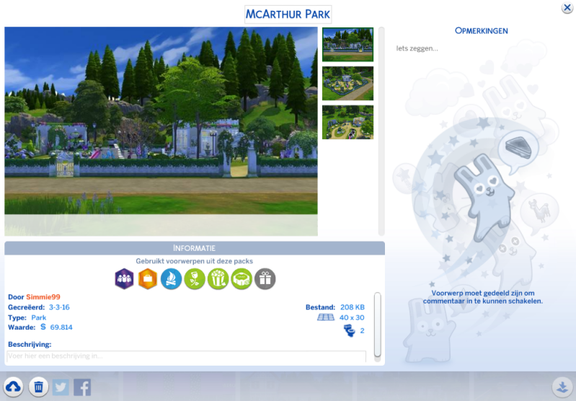Click the Informatie header bar
This screenshot has height=401, width=576.
pos(195,248)
